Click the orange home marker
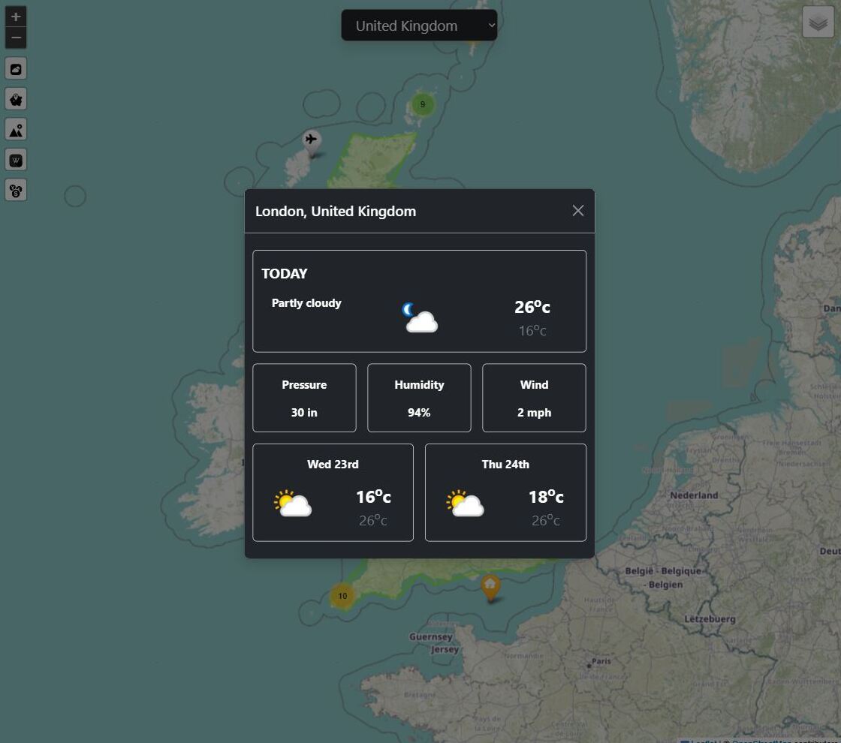Viewport: 841px width, 743px height. pyautogui.click(x=490, y=585)
